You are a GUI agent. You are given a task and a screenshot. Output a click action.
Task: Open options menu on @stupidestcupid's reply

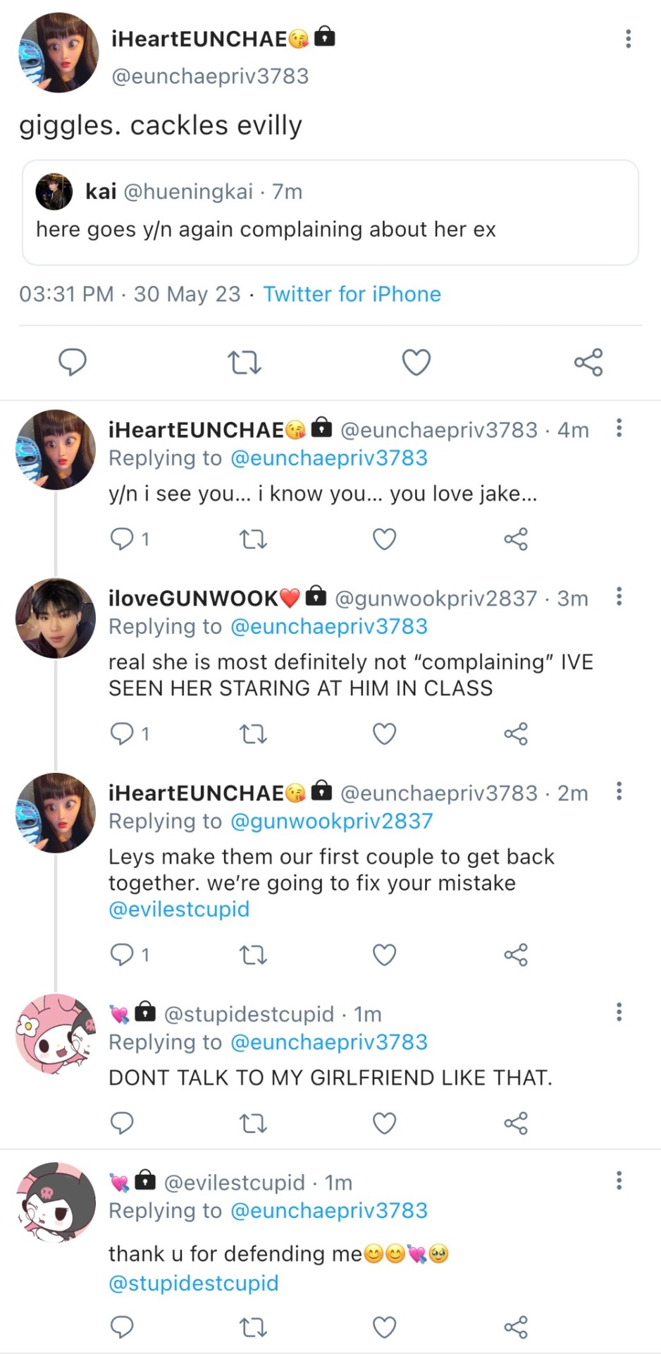pyautogui.click(x=619, y=1012)
